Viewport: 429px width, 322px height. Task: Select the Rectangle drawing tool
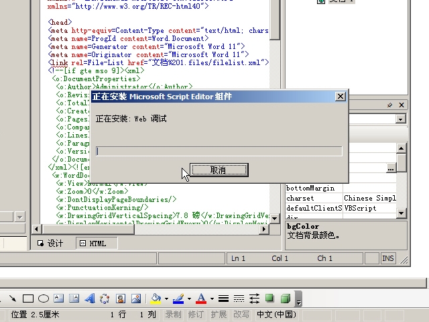tap(28, 299)
